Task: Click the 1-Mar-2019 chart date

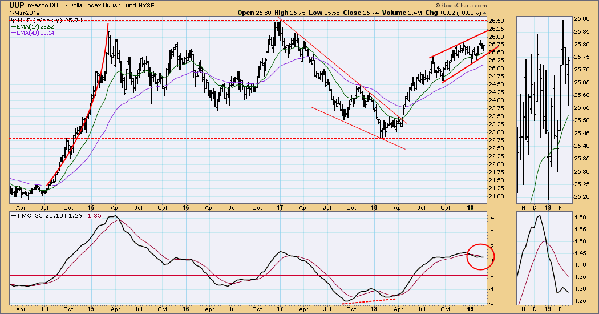Action: pyautogui.click(x=24, y=13)
